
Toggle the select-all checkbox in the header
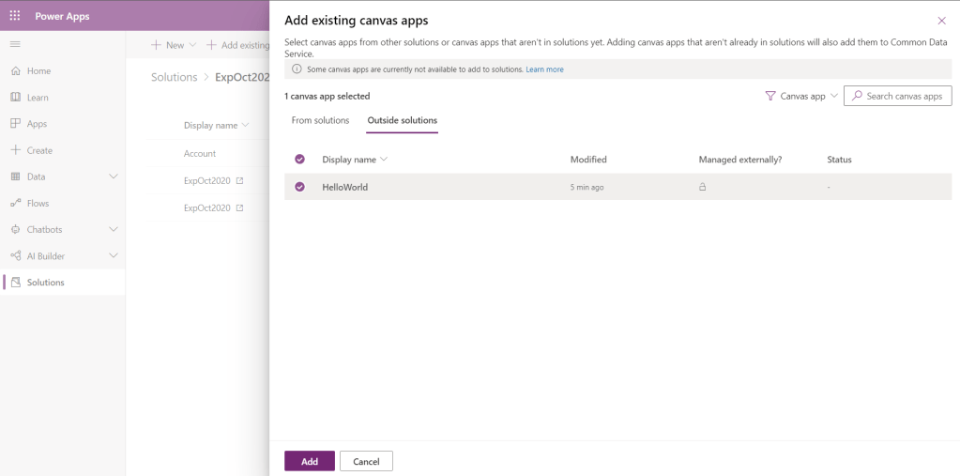(x=300, y=160)
